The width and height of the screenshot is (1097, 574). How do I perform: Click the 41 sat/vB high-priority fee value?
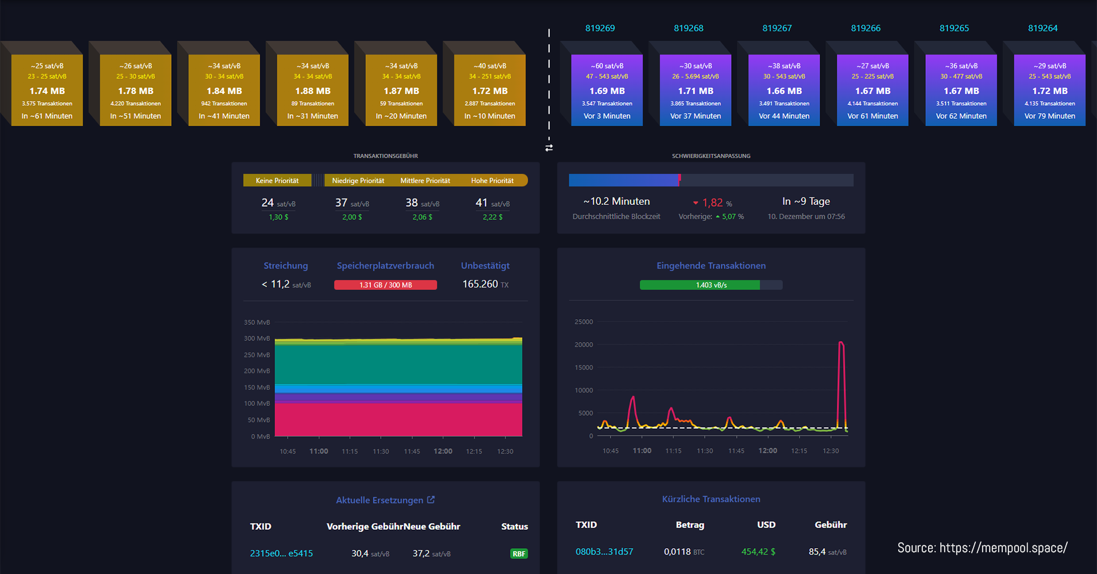click(493, 203)
